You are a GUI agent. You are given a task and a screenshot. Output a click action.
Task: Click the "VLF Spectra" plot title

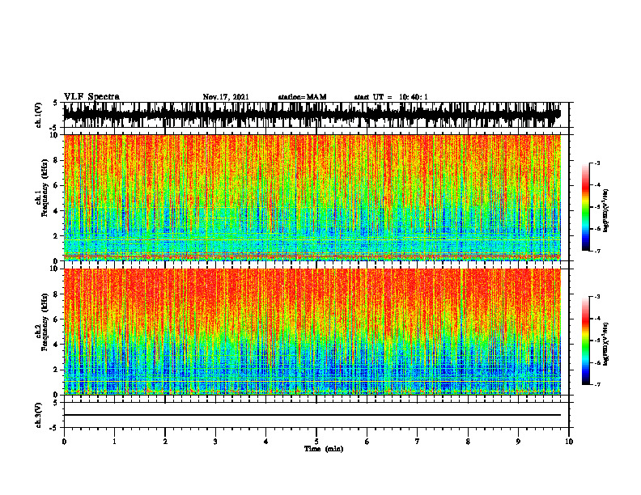[91, 96]
